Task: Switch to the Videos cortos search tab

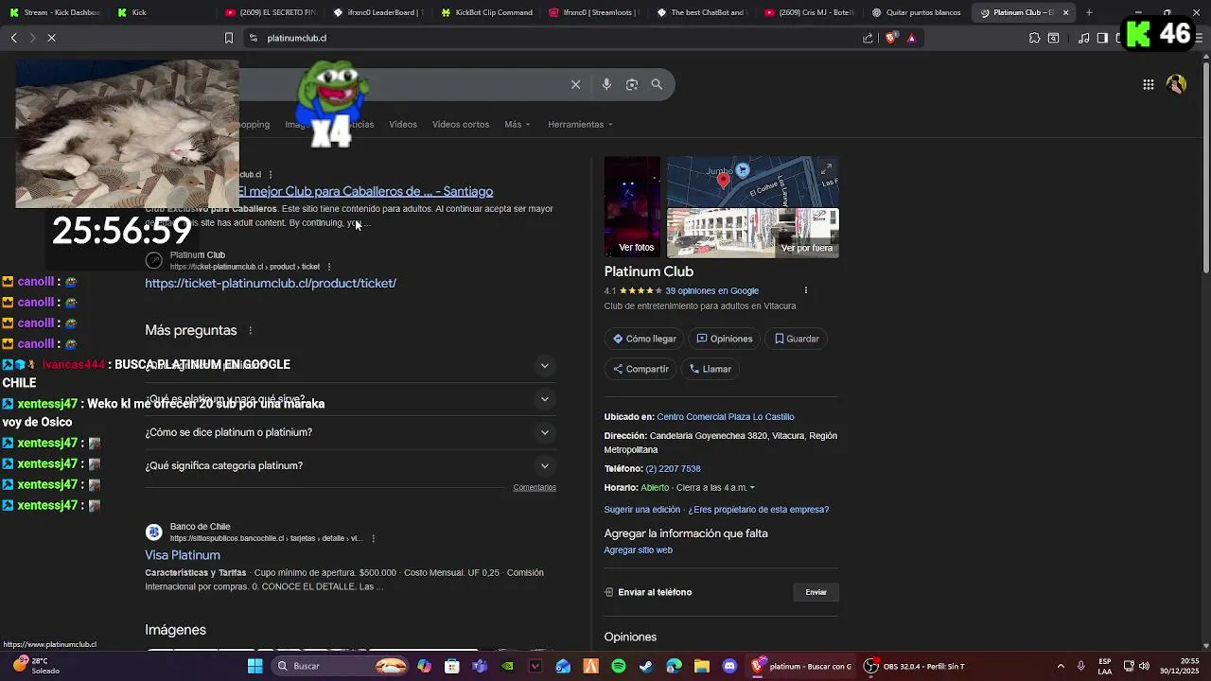Action: [x=461, y=124]
